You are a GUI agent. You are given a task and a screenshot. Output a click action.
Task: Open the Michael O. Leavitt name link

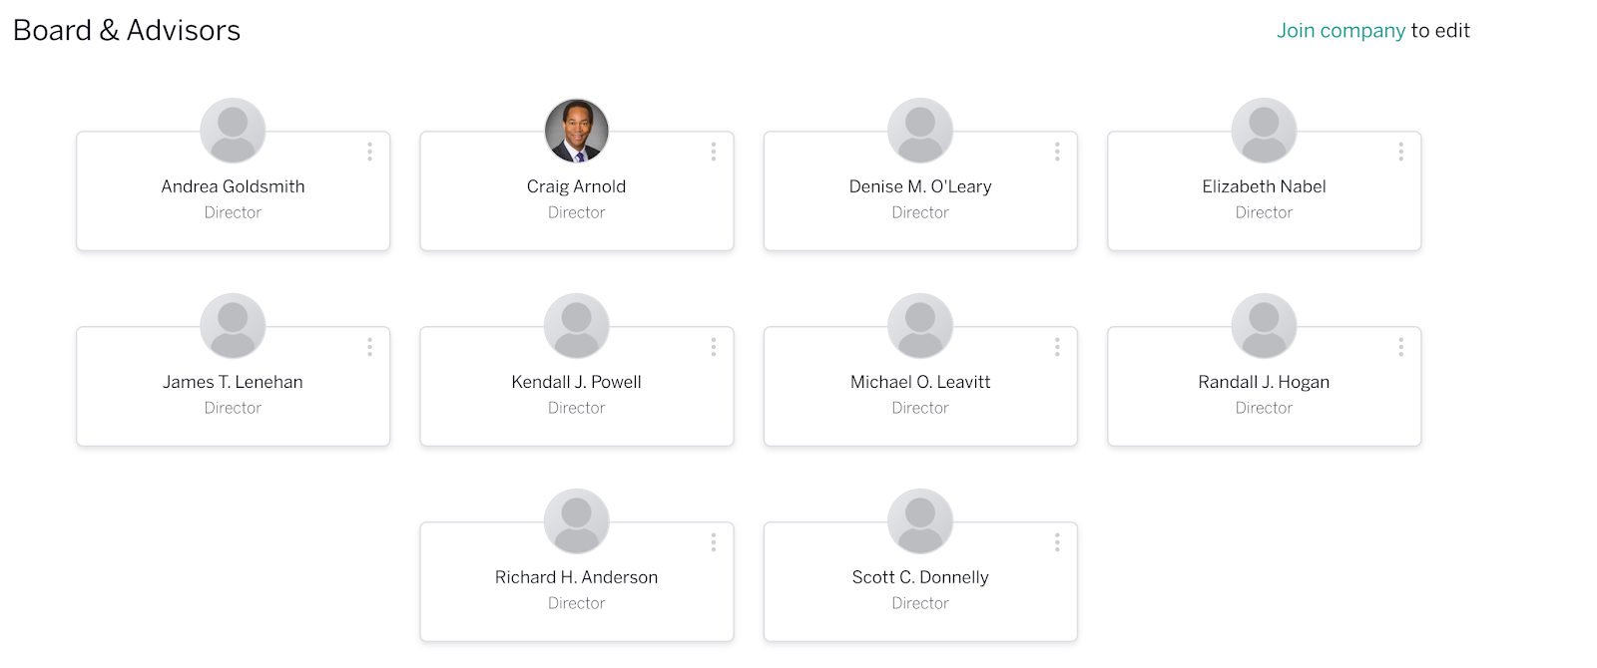point(920,382)
